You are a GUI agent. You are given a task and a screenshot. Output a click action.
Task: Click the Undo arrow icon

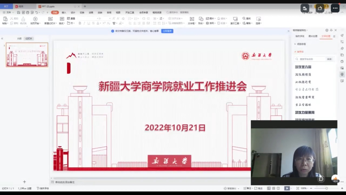37,13
